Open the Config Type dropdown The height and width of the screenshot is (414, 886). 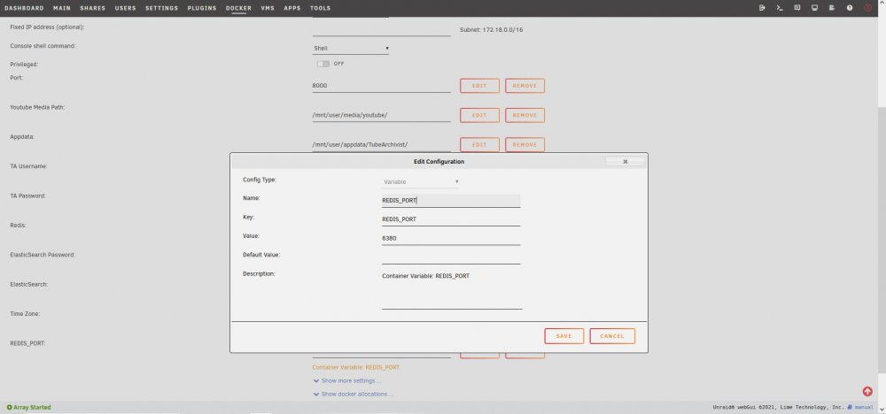(420, 182)
